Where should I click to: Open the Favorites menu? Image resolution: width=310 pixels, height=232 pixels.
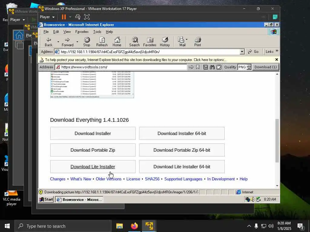pyautogui.click(x=82, y=32)
